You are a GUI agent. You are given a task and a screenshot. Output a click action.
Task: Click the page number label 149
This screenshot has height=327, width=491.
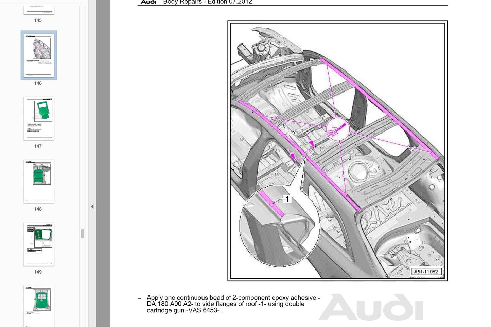(38, 272)
